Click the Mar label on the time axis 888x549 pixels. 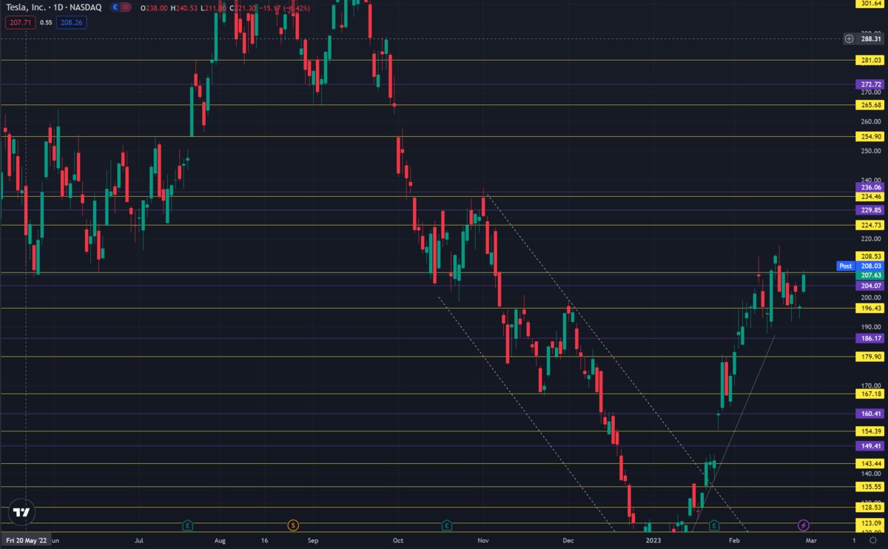point(811,541)
